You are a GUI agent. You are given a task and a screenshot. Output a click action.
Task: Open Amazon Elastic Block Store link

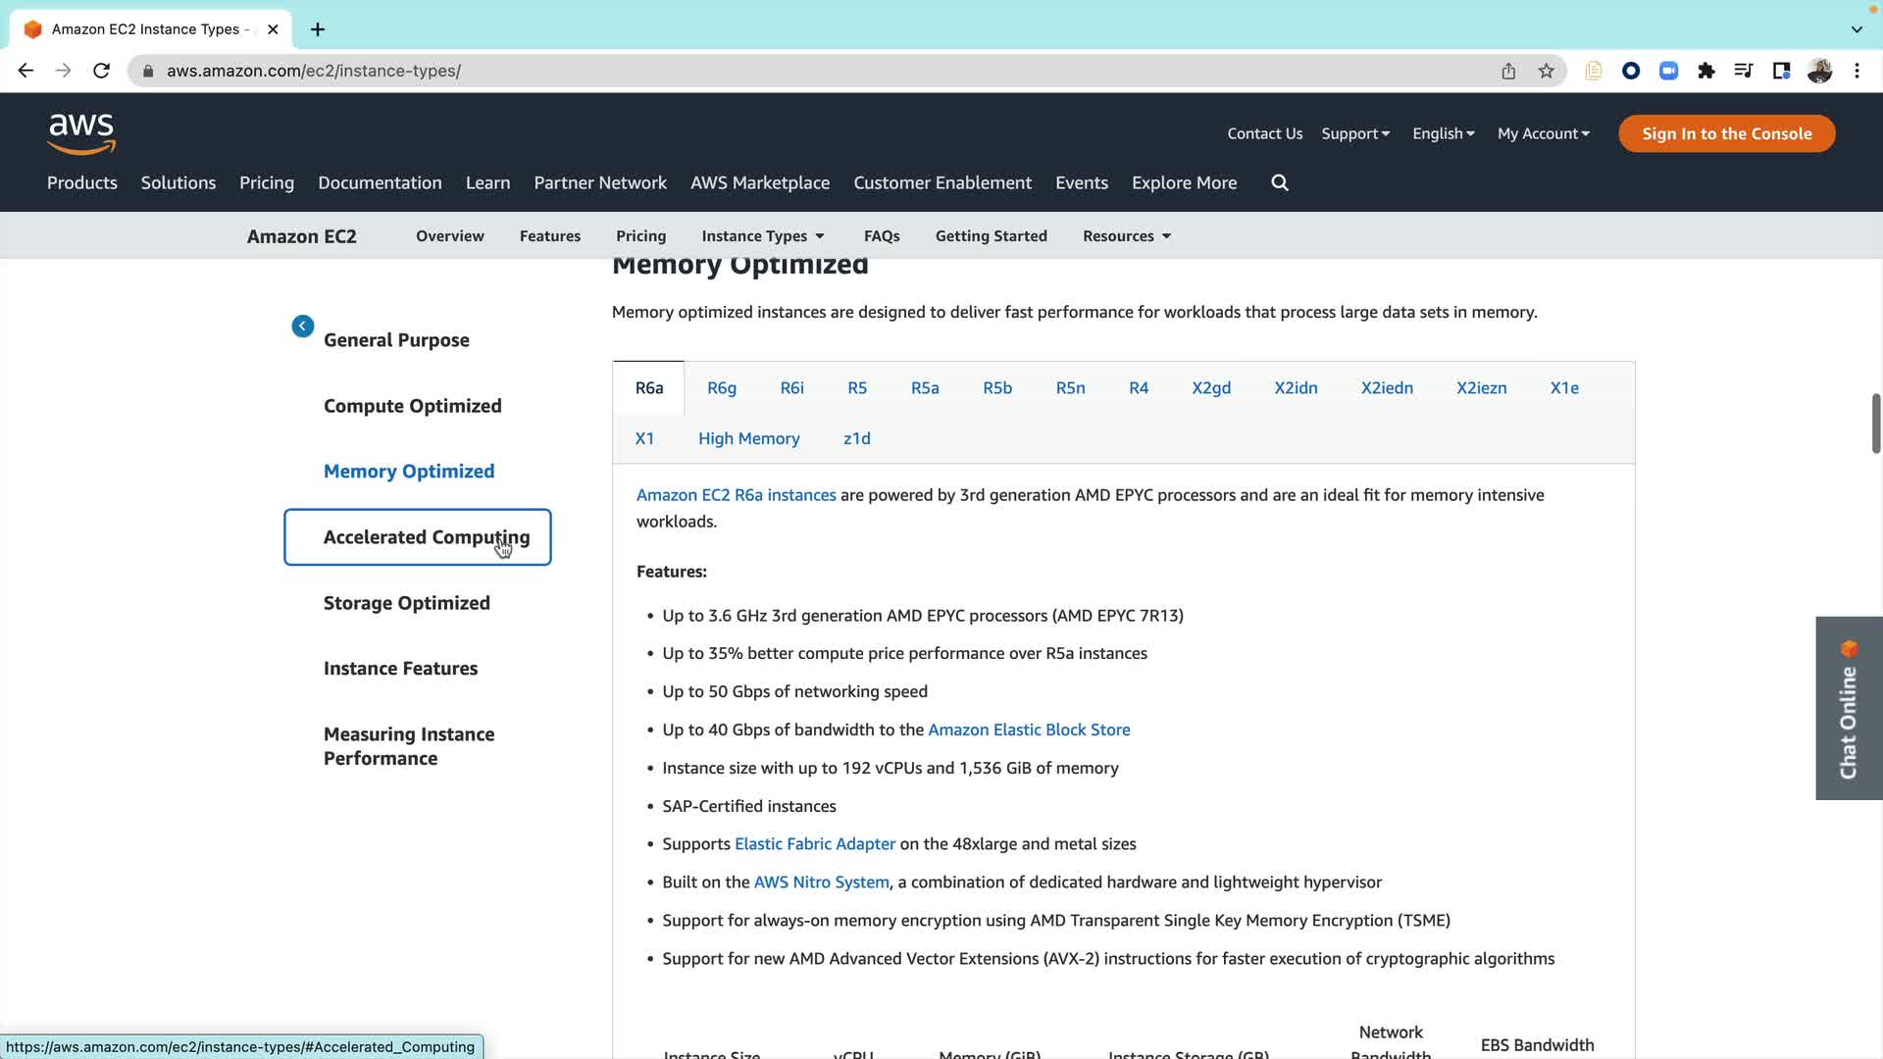tap(1029, 730)
